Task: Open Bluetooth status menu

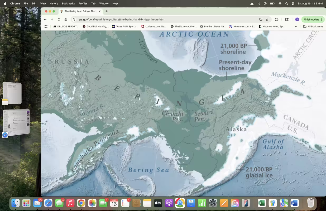Action: [x=259, y=3]
